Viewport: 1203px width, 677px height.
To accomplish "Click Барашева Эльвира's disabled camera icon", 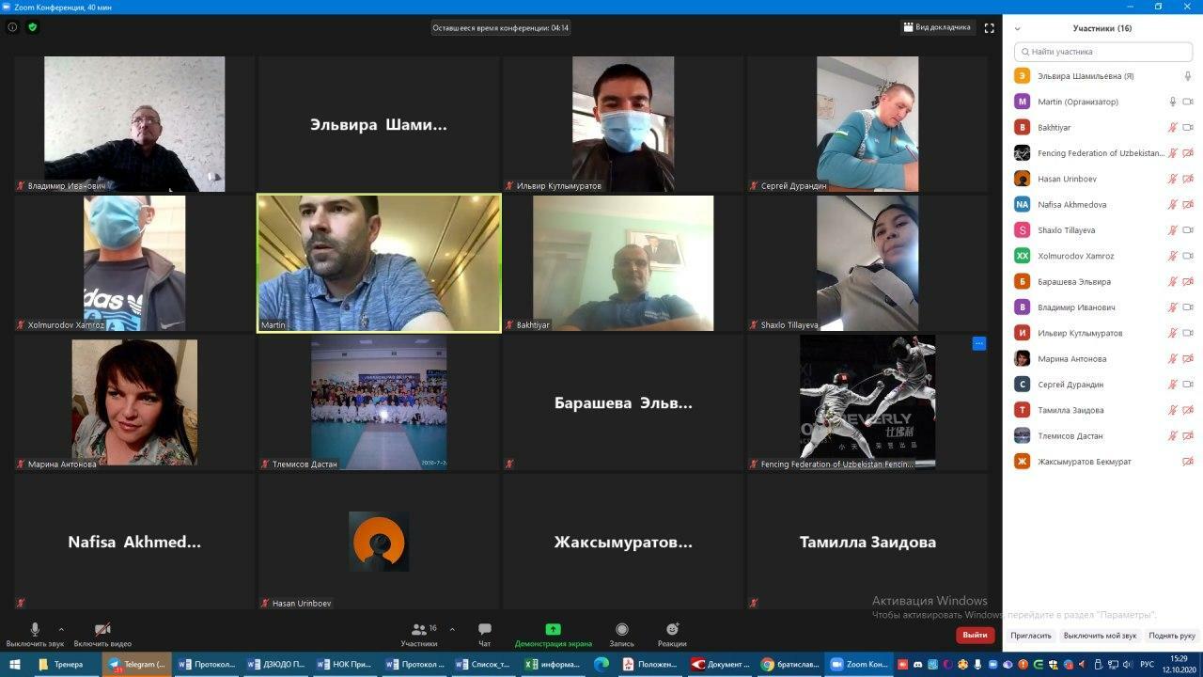I will (1188, 281).
